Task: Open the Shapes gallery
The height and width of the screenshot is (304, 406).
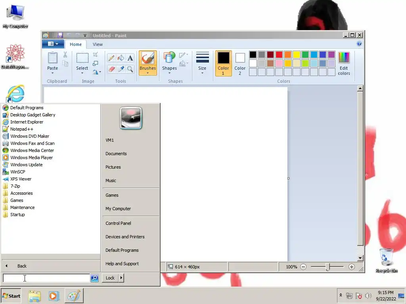Action: 169,63
